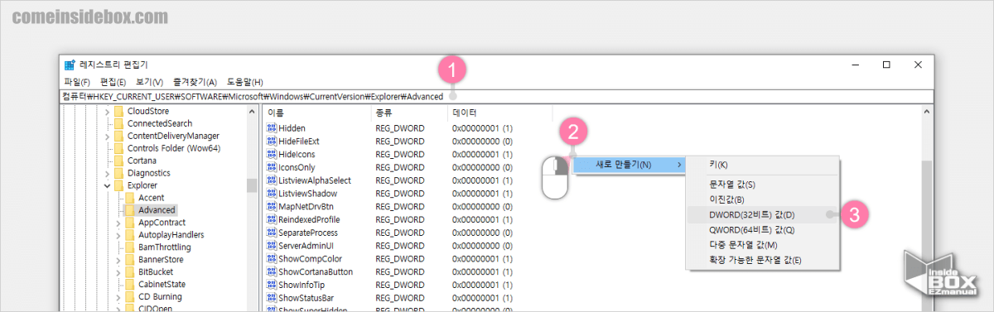This screenshot has height=312, width=994.
Task: Click REG_DWORD in the ShowInfoTip row
Action: [x=400, y=285]
